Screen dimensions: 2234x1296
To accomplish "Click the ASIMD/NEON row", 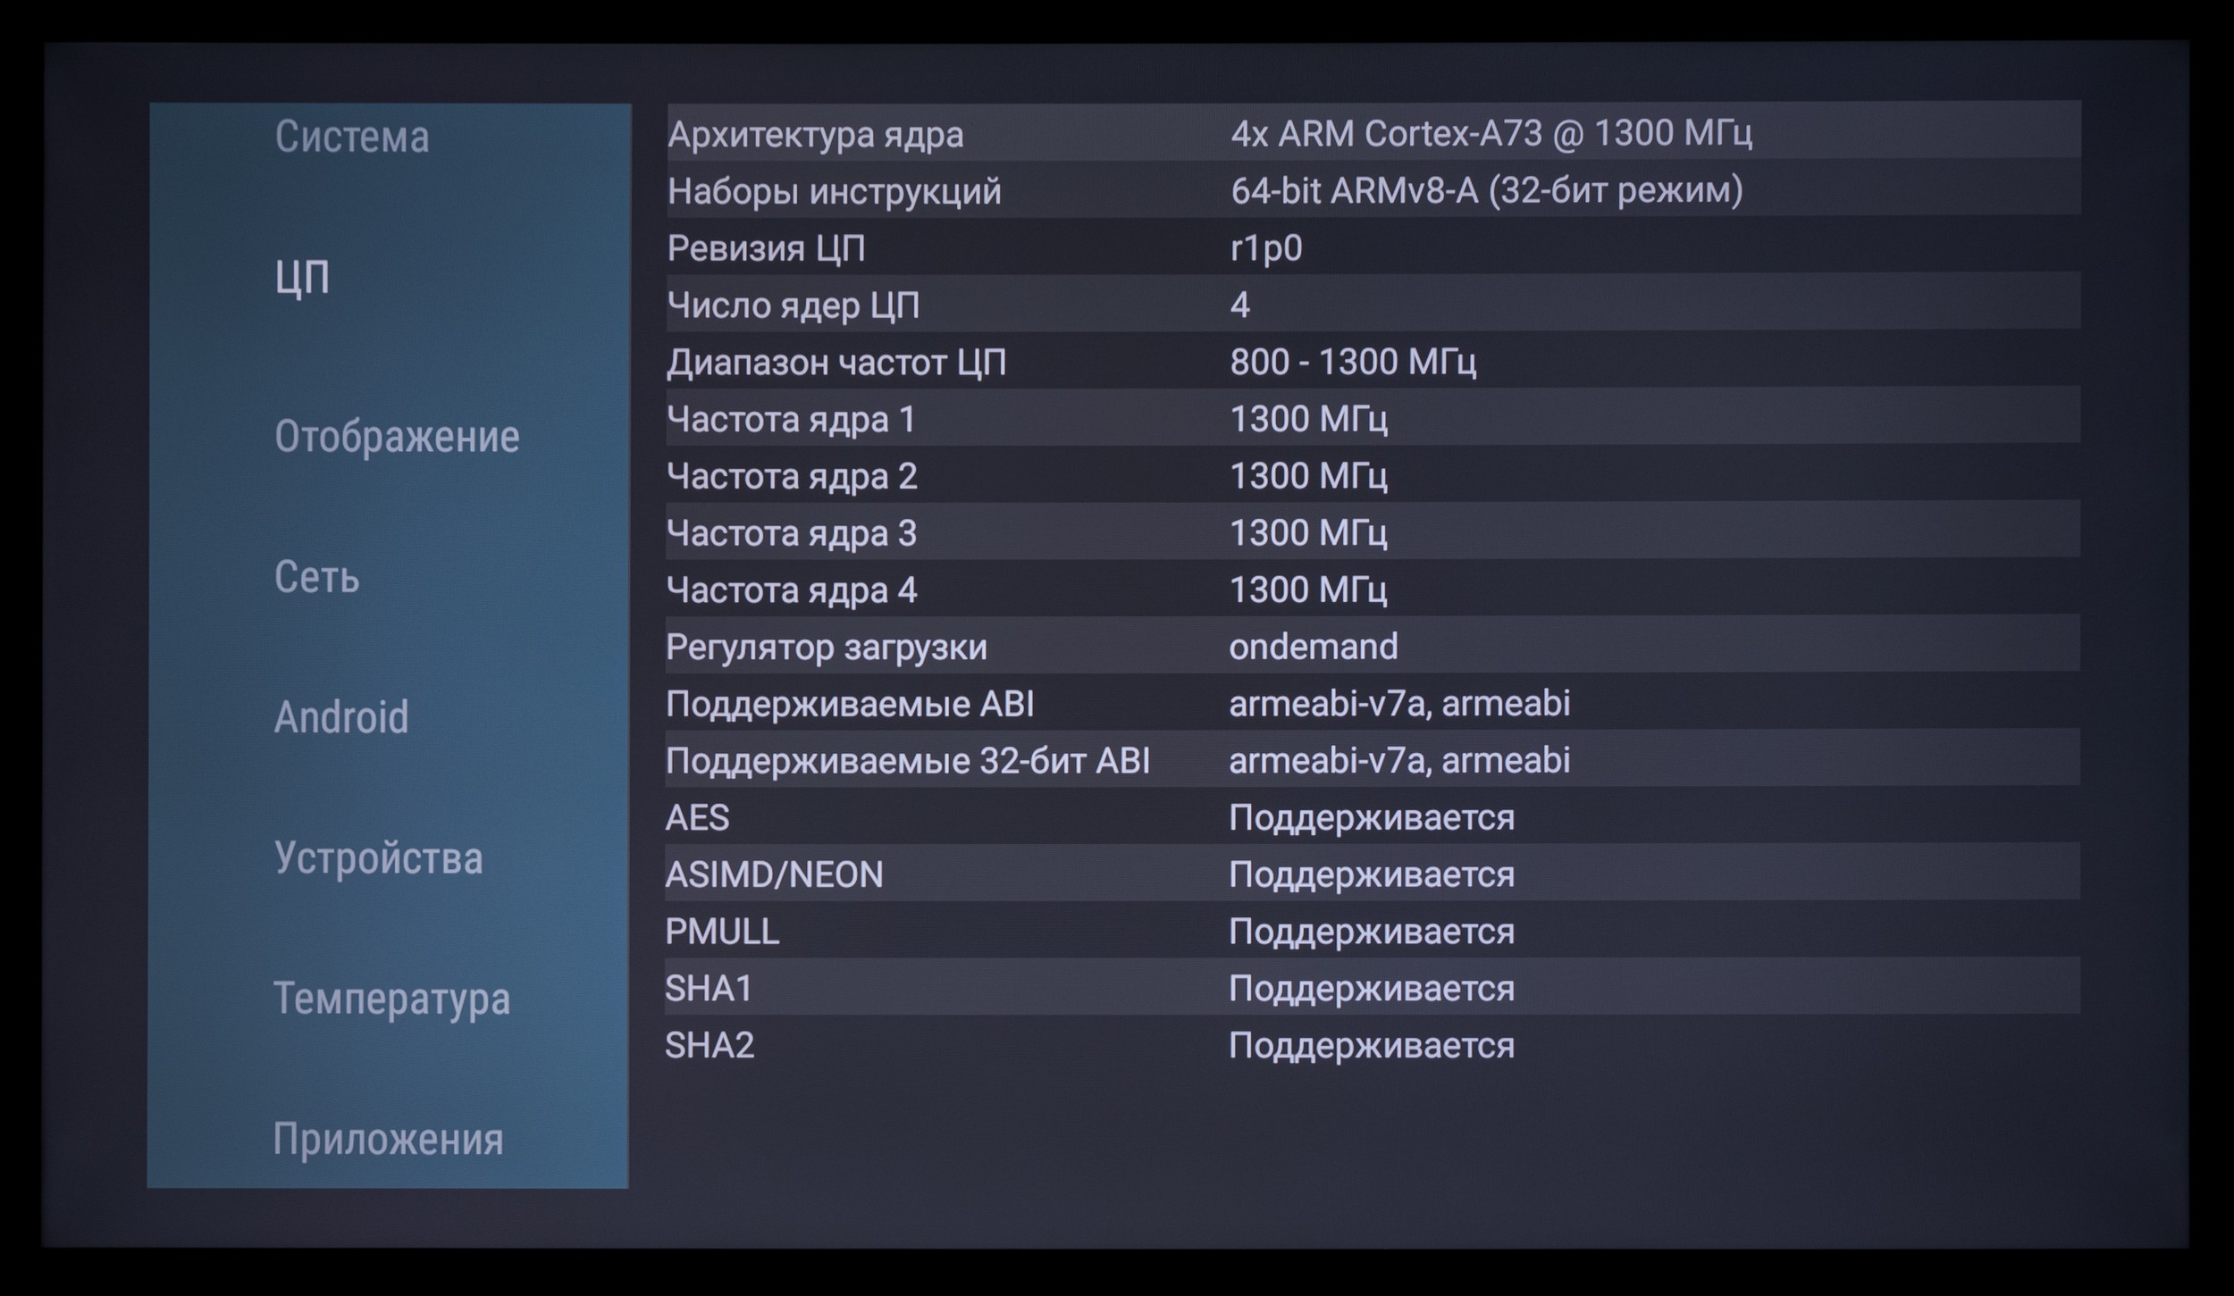I will (1373, 874).
